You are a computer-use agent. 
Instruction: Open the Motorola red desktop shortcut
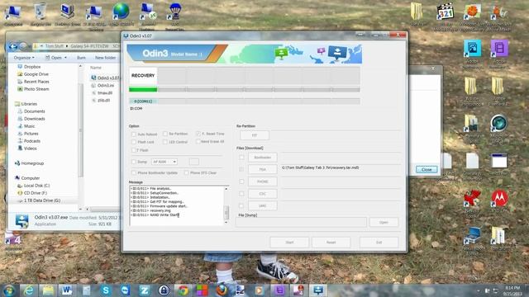(499, 200)
